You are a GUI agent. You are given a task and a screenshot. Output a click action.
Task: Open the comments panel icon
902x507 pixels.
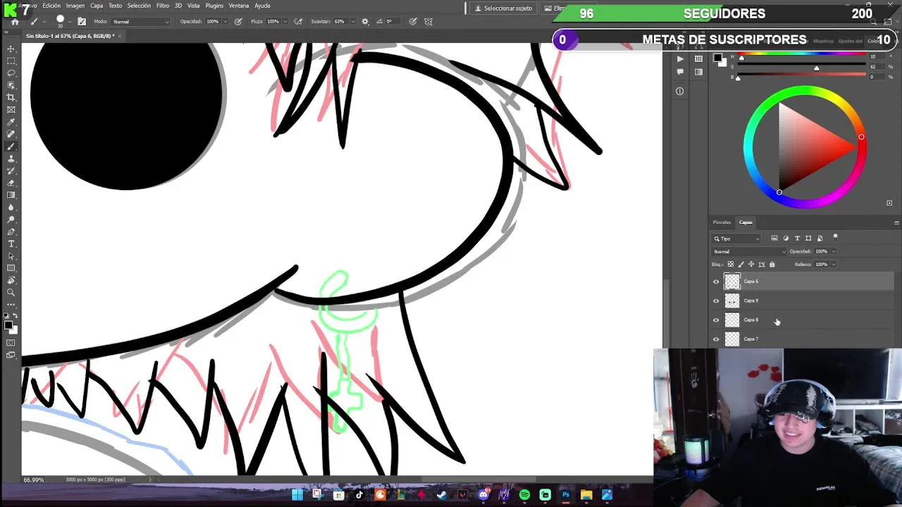pos(679,72)
